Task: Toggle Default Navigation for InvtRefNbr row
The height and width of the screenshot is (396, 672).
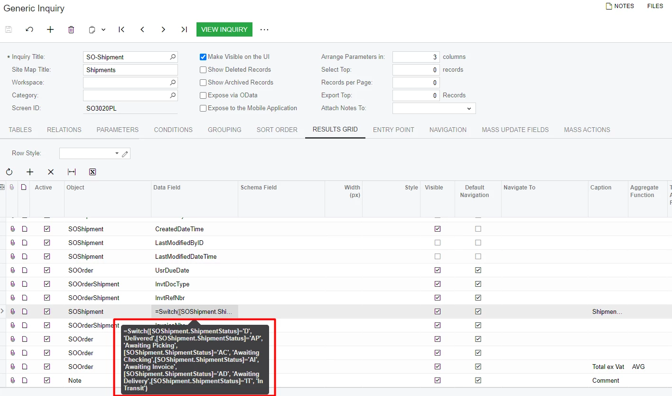Action: (478, 298)
